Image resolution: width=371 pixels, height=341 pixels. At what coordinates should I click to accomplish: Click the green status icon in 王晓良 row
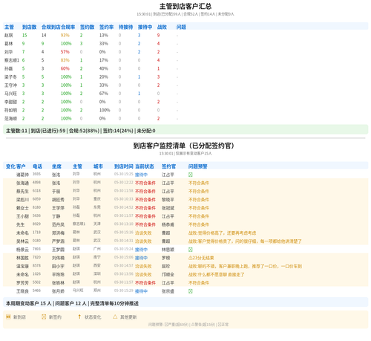click(191, 291)
